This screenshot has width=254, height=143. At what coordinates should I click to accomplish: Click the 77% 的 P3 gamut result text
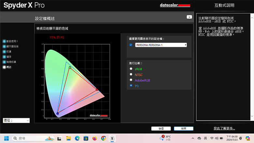(57, 37)
